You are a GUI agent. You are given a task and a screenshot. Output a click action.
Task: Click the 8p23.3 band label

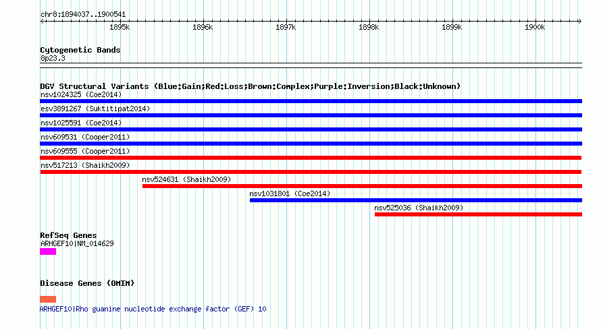click(53, 58)
